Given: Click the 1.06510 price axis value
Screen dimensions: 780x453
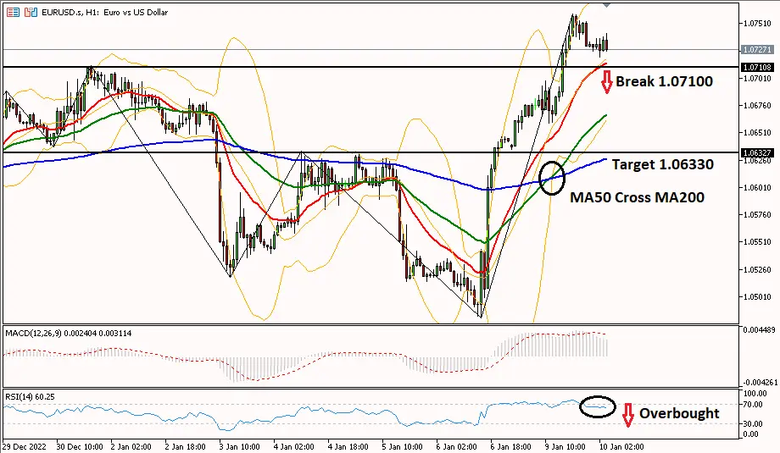Looking at the screenshot, I should (756, 133).
